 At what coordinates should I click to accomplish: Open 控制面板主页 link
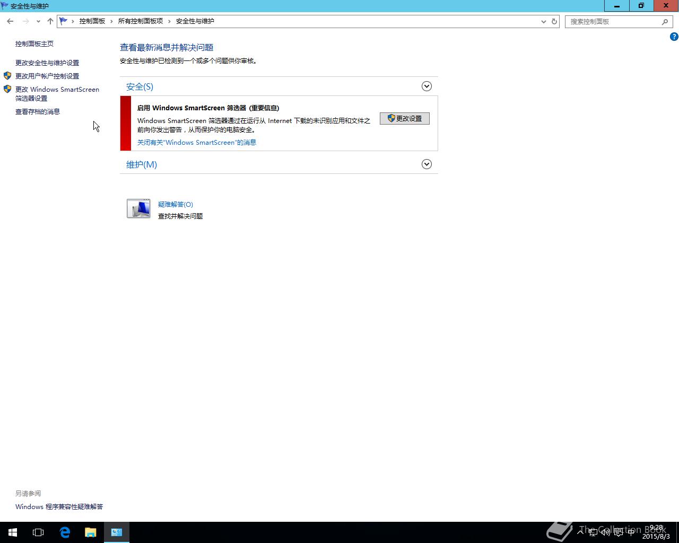(34, 43)
